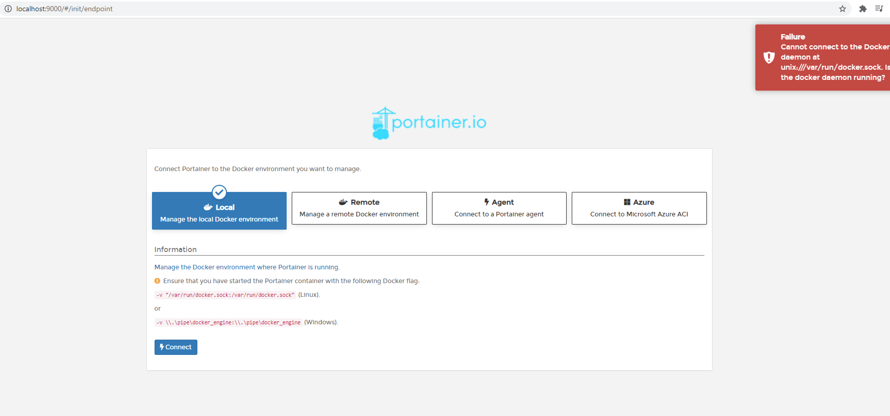
Task: Click the 'Connect Portainer to the Docker environment' text
Action: 258,169
